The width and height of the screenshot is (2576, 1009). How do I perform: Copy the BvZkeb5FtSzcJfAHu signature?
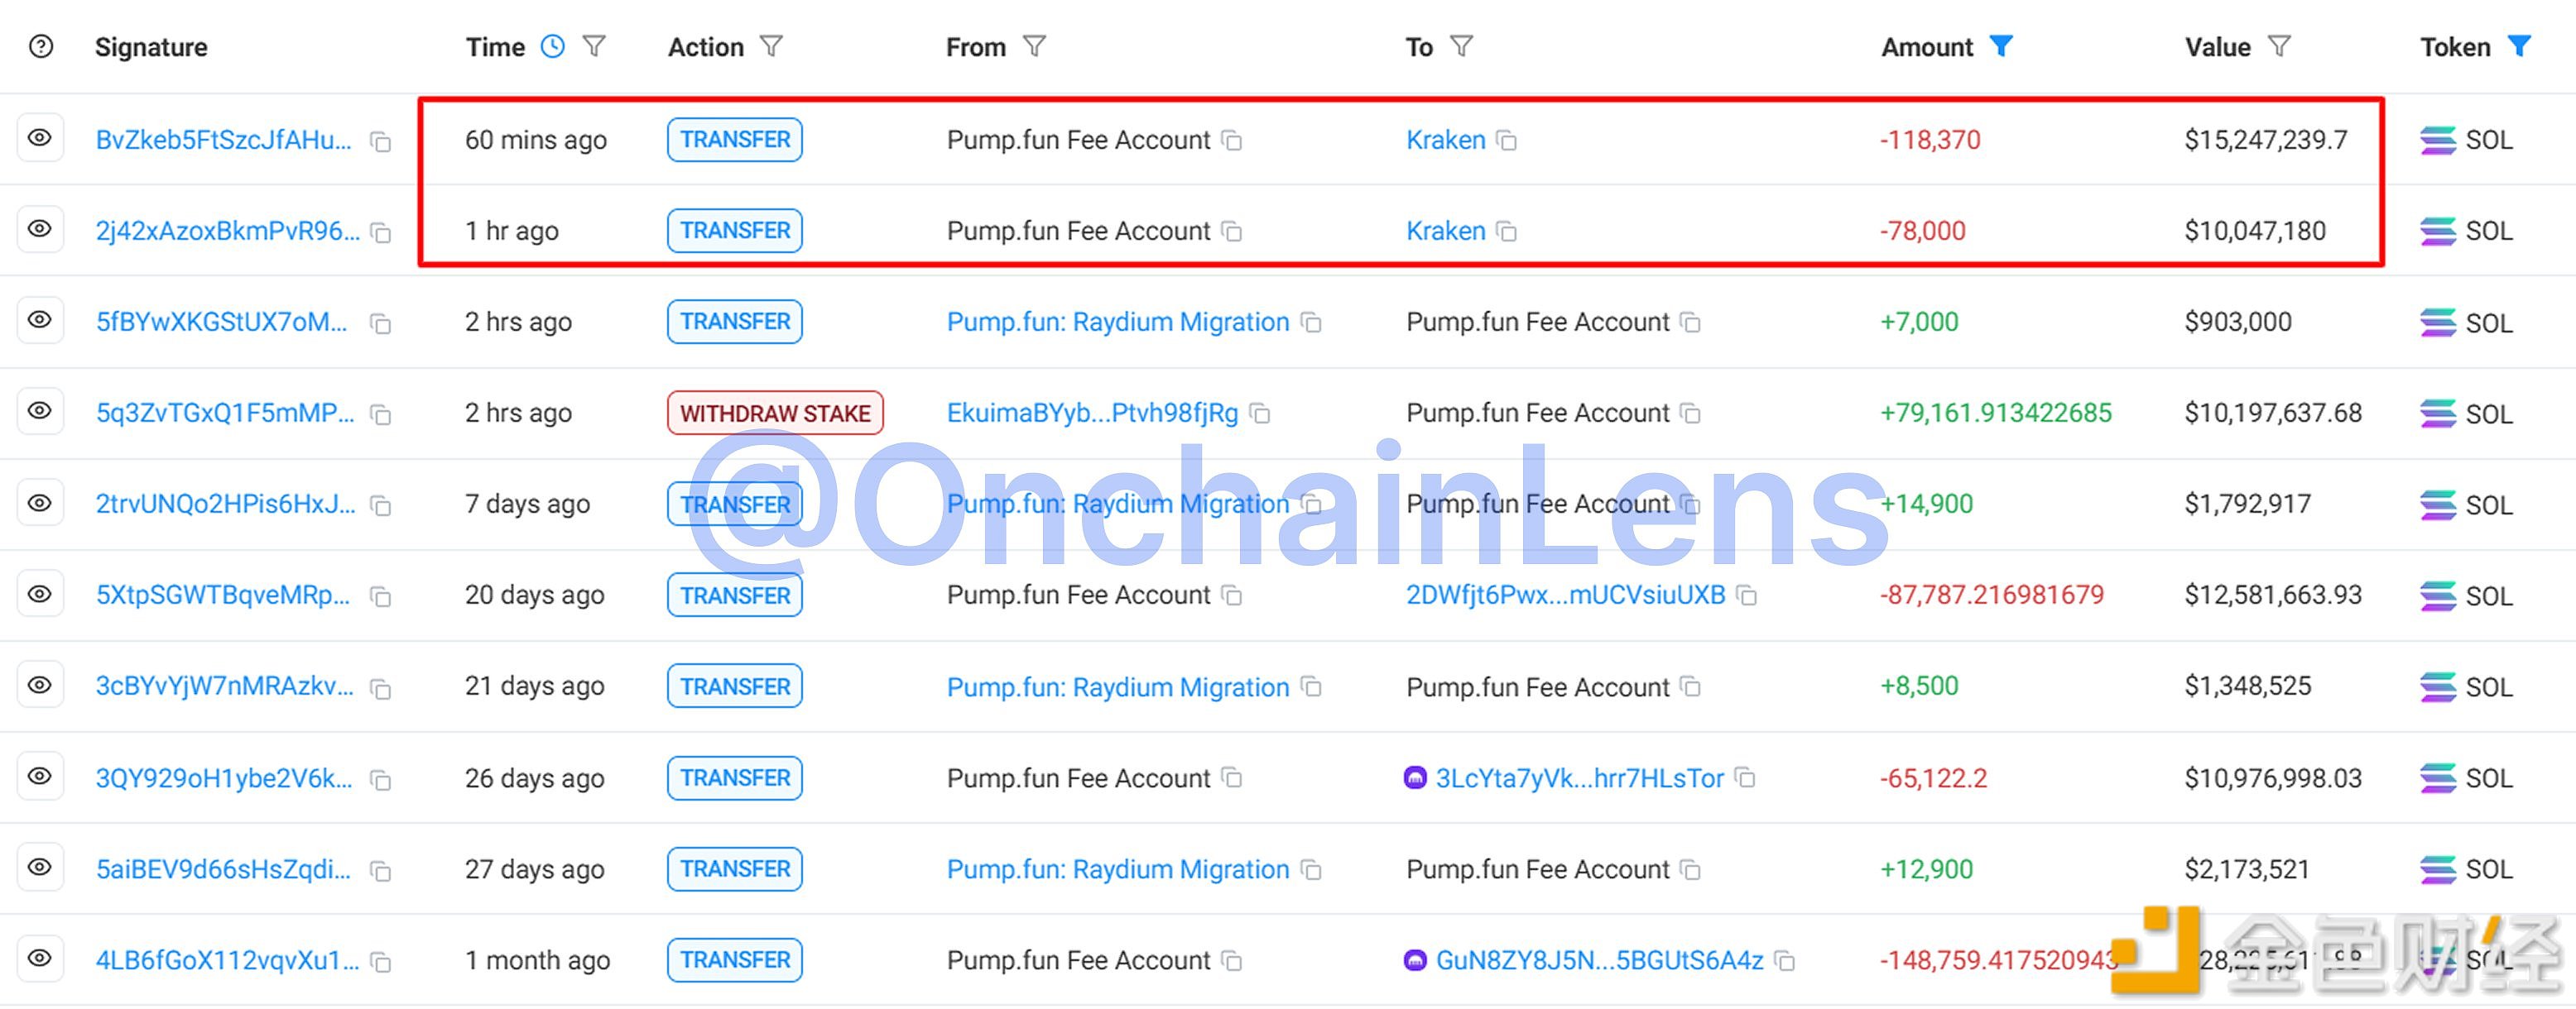tap(380, 142)
